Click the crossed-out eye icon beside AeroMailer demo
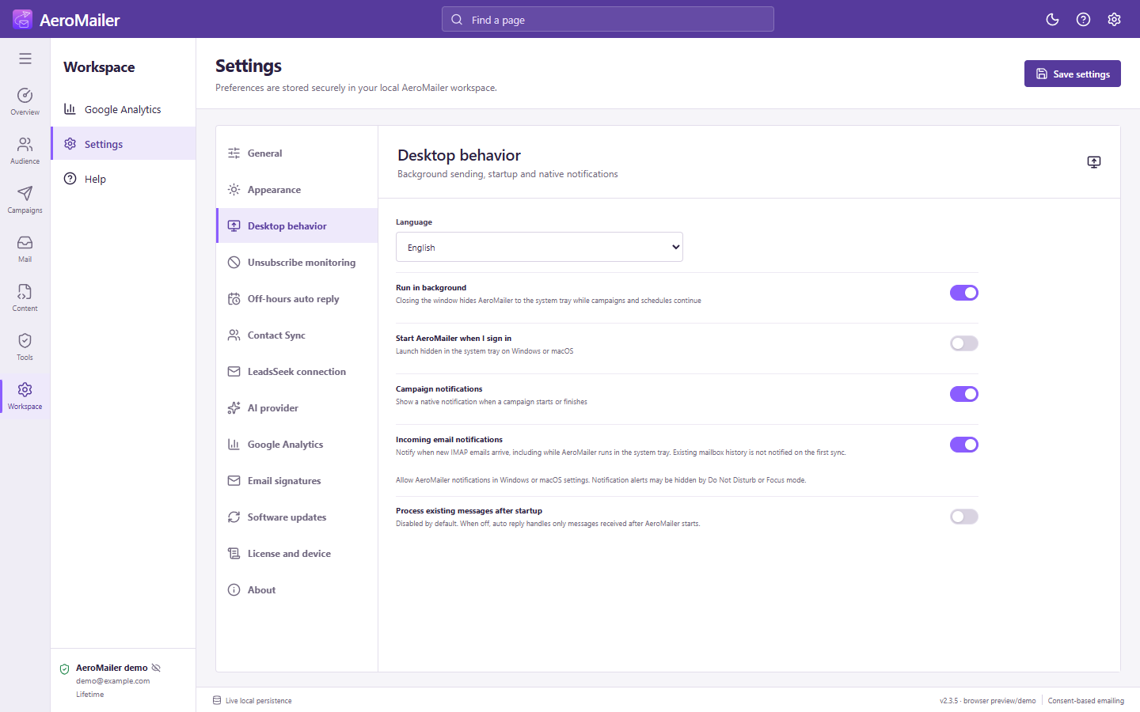Viewport: 1140px width, 712px height. click(x=156, y=668)
